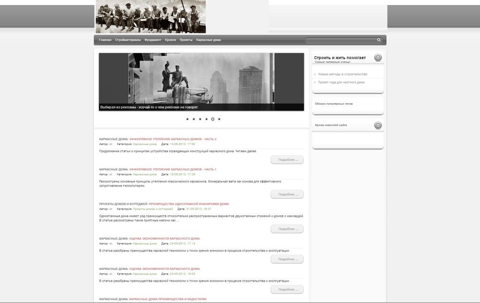Select the second slideshow dot
Screen dimensions: 480x303
click(x=194, y=119)
